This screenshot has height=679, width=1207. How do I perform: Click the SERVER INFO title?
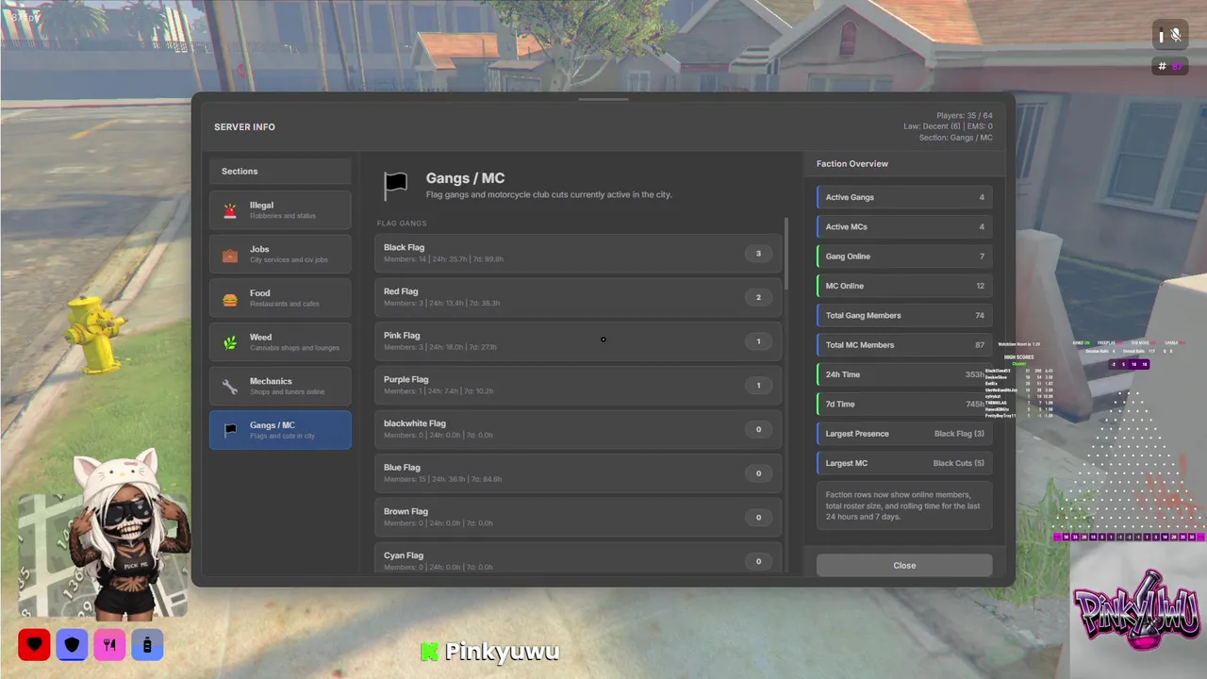[x=244, y=127]
